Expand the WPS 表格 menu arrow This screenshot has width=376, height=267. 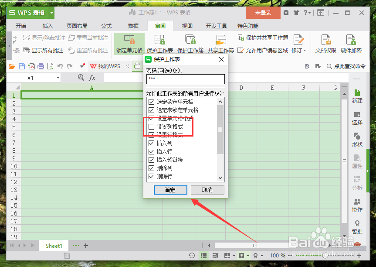52,13
